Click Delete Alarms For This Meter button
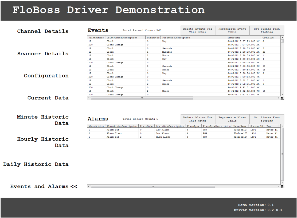 click(x=198, y=119)
